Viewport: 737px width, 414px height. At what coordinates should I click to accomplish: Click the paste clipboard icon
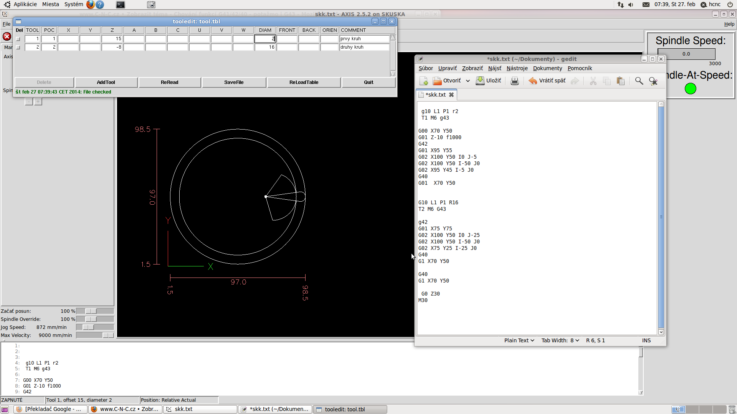(x=620, y=81)
